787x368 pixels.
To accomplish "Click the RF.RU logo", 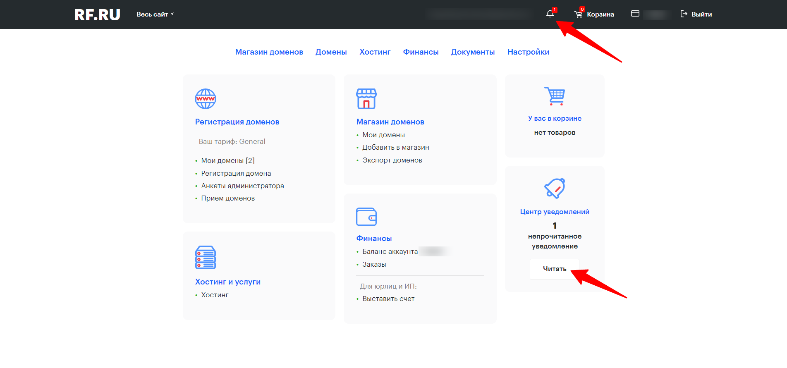I will click(x=97, y=15).
